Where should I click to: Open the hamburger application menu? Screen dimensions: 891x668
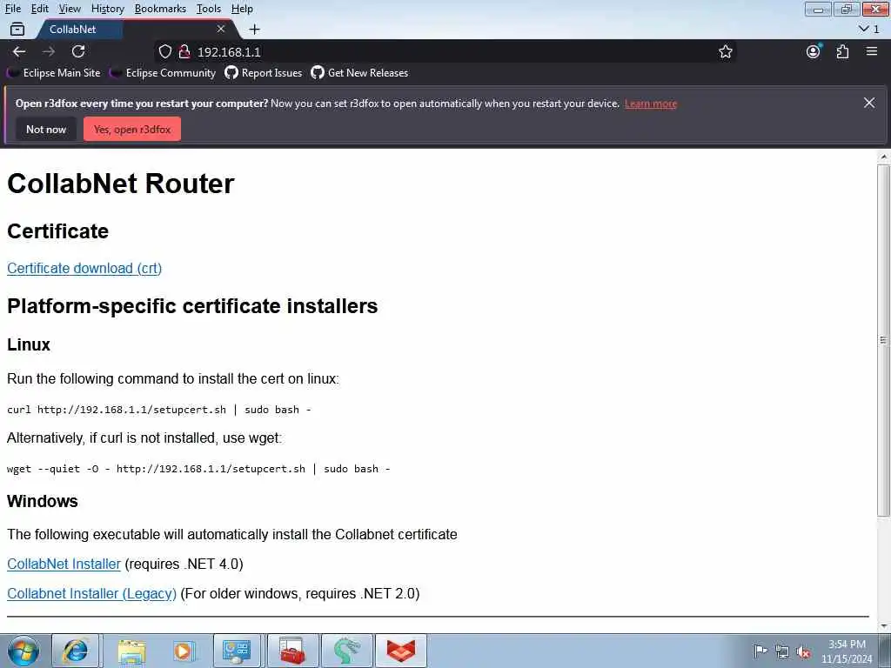(x=872, y=51)
